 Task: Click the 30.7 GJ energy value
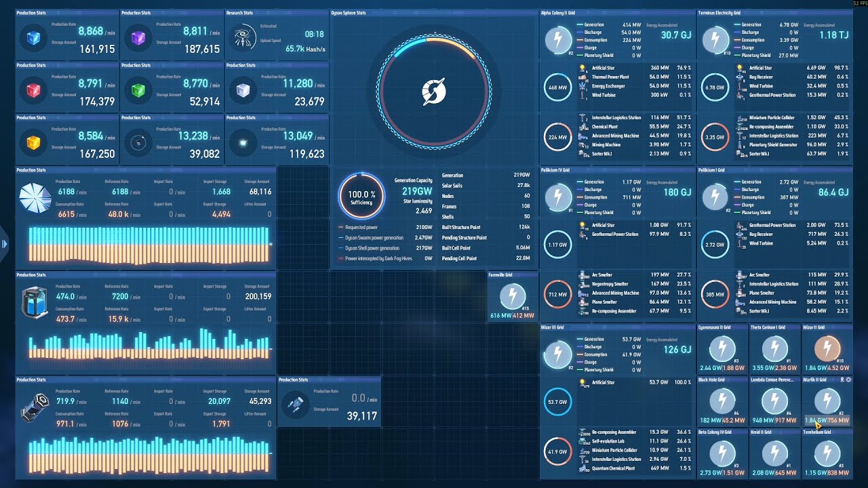click(676, 35)
